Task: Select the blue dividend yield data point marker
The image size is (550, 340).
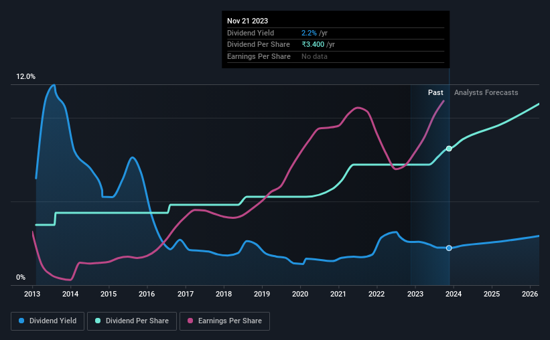Action: (449, 248)
